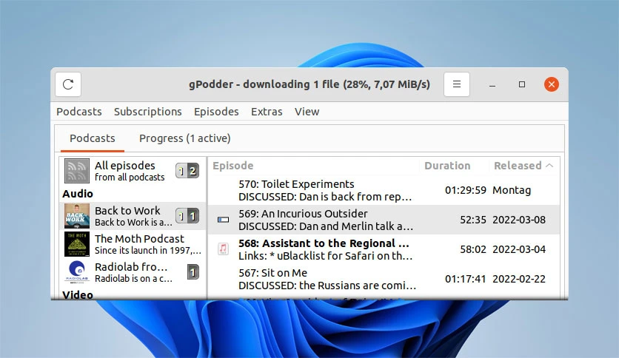The width and height of the screenshot is (619, 358).
Task: Open the View menu
Action: coord(307,112)
